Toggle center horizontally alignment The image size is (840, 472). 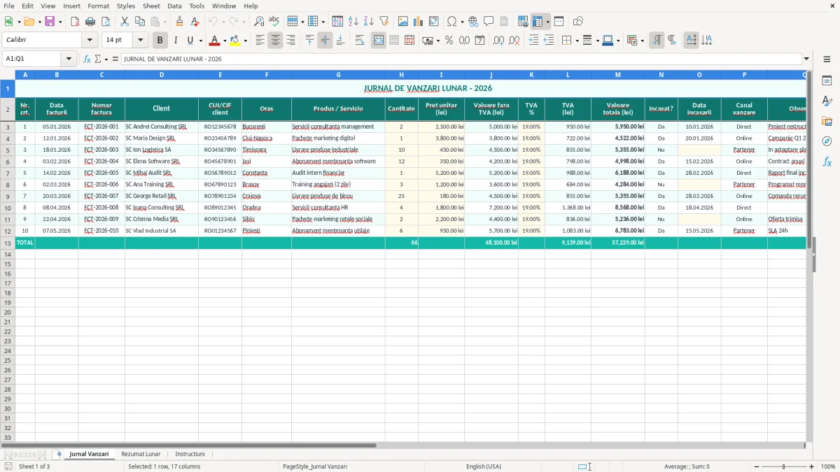275,41
